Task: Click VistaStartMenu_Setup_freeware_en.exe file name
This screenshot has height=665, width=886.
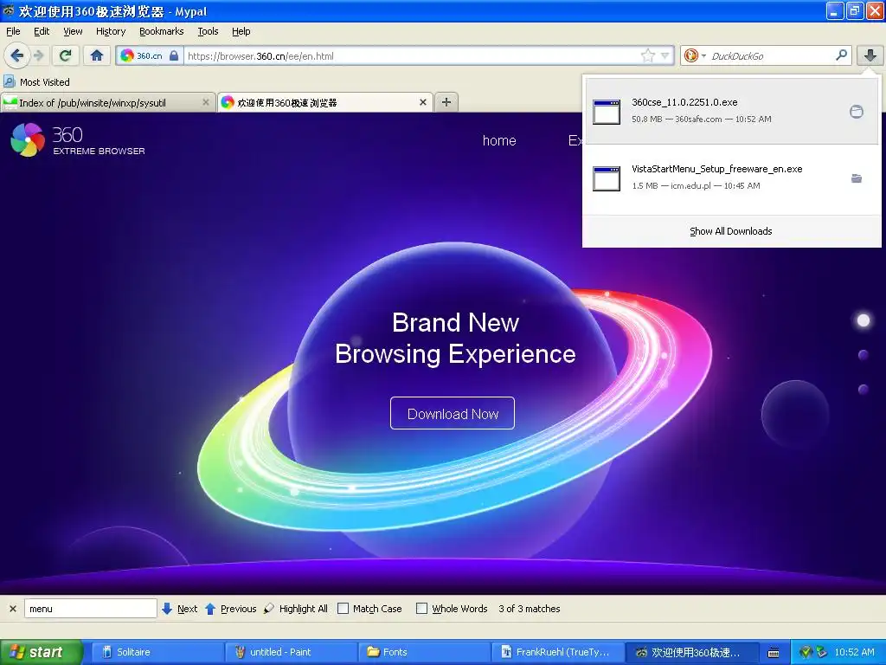Action: [716, 169]
